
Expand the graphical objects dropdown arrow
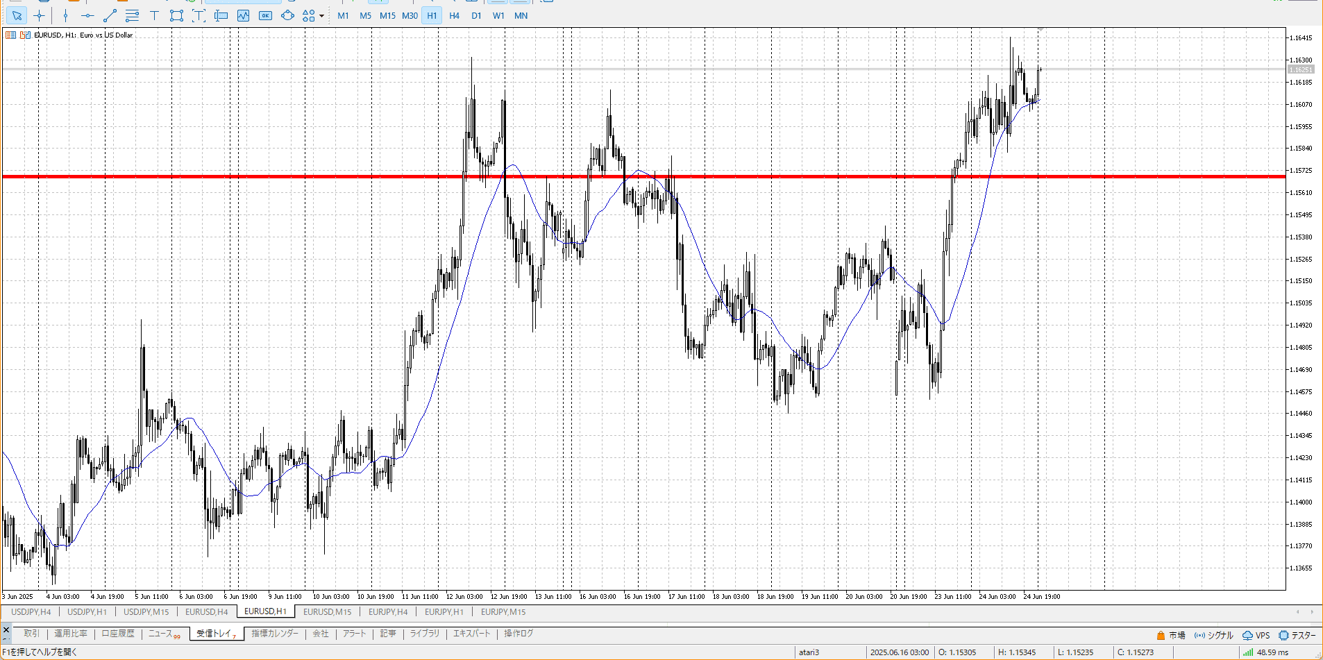pyautogui.click(x=321, y=16)
